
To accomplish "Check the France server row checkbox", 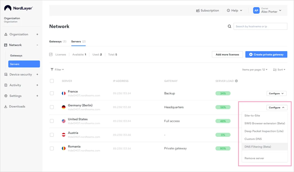I will pos(52,93).
